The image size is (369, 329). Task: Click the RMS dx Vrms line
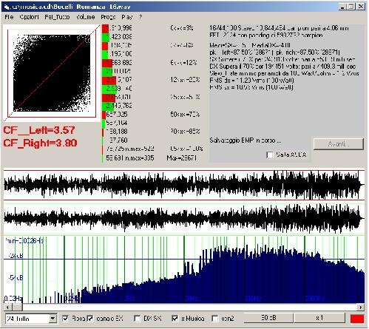pyautogui.click(x=251, y=81)
